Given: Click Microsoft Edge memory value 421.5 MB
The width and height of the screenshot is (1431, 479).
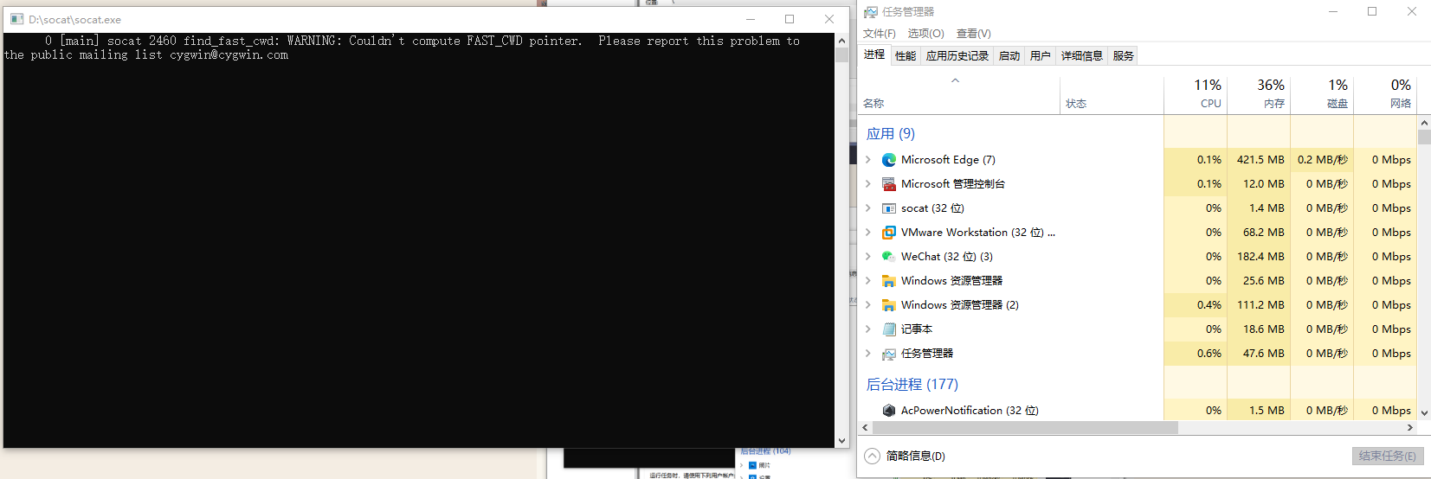Looking at the screenshot, I should pyautogui.click(x=1260, y=160).
